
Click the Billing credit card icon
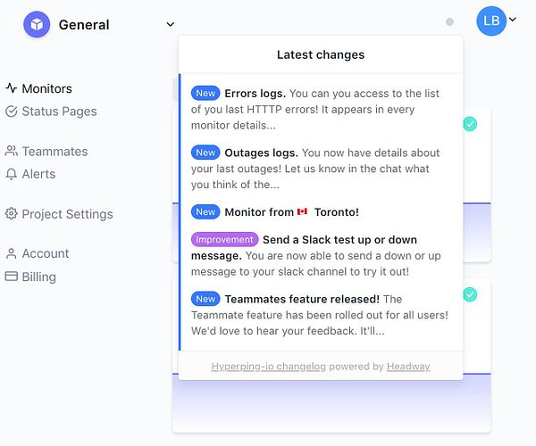coord(12,277)
